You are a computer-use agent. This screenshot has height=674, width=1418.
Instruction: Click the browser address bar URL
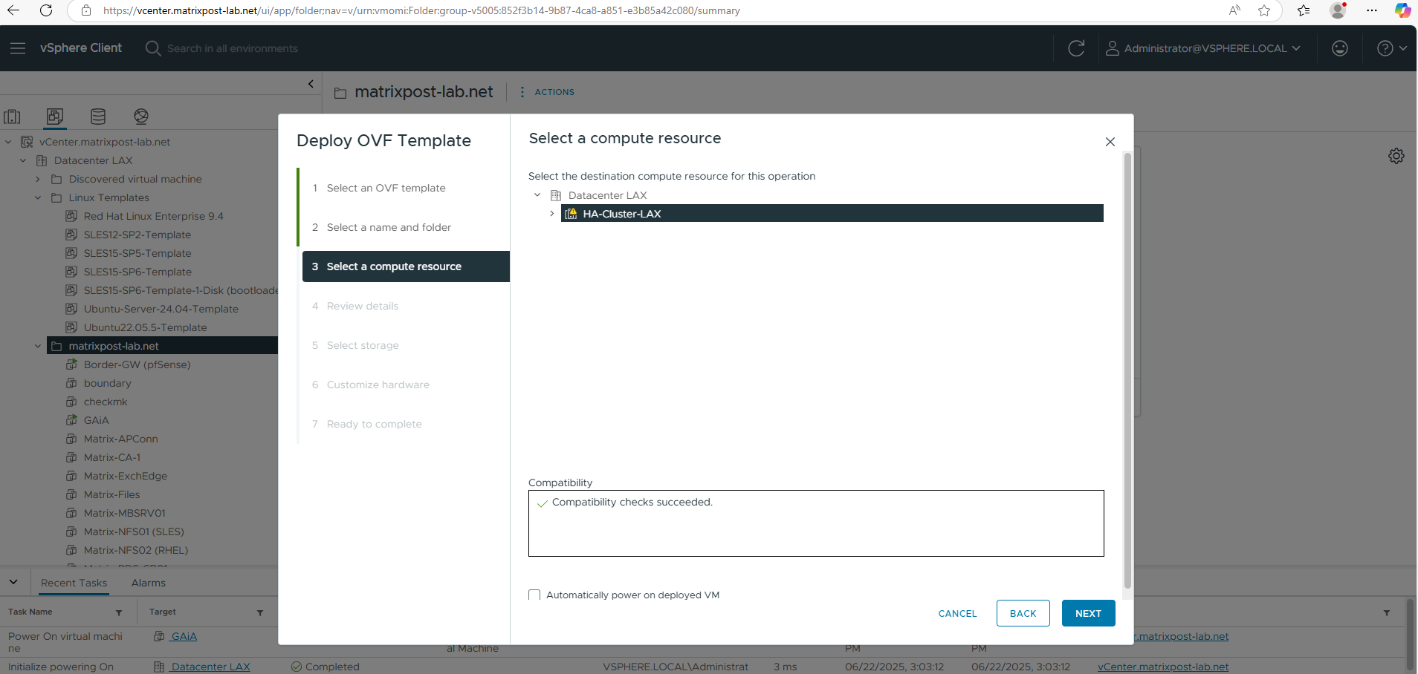click(x=421, y=10)
